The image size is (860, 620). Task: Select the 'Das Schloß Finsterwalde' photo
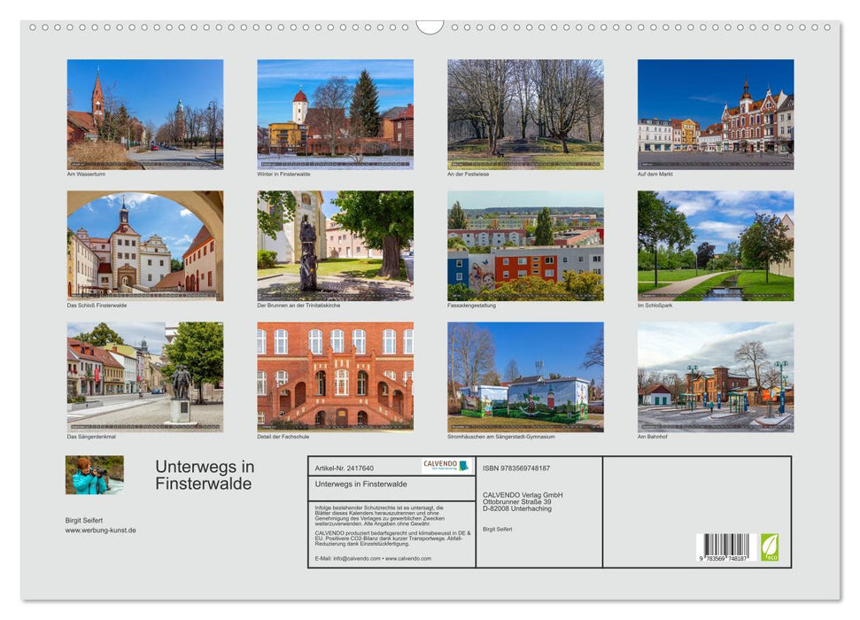(144, 246)
